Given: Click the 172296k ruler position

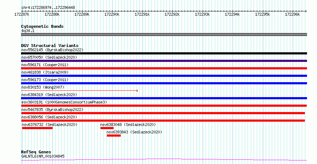Looking at the screenshot, I should [292, 15].
